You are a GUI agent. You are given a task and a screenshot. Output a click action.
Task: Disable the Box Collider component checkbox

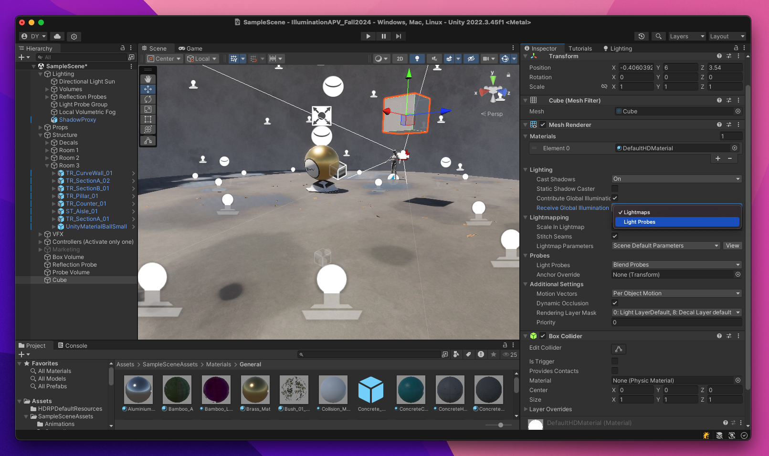pyautogui.click(x=543, y=336)
